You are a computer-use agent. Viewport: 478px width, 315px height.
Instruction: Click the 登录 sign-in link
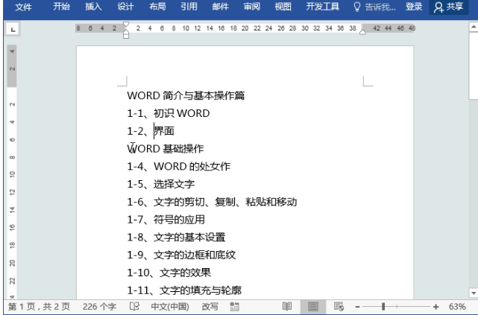[414, 7]
